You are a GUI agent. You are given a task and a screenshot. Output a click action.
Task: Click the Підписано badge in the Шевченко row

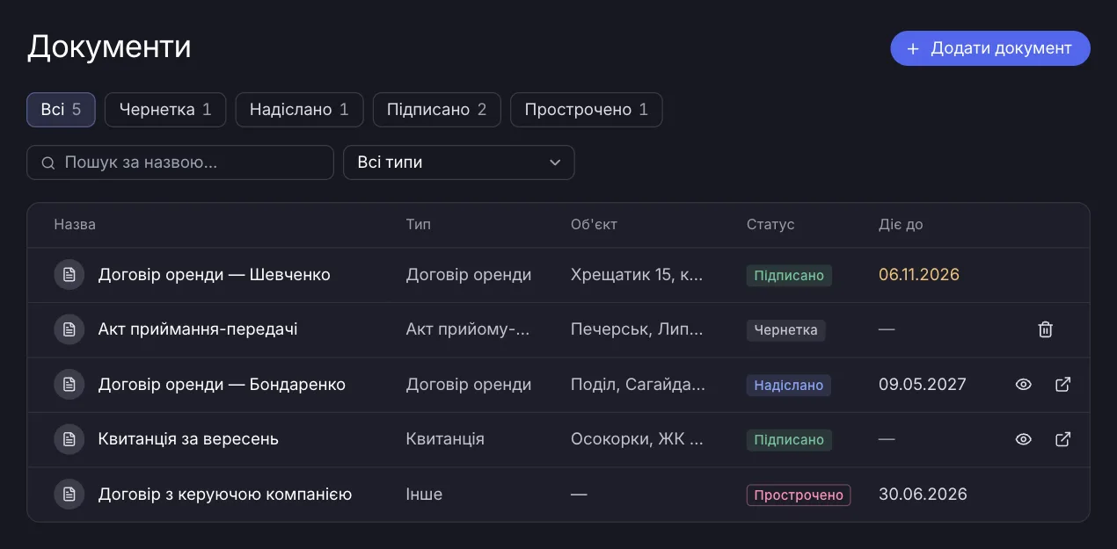pos(789,275)
